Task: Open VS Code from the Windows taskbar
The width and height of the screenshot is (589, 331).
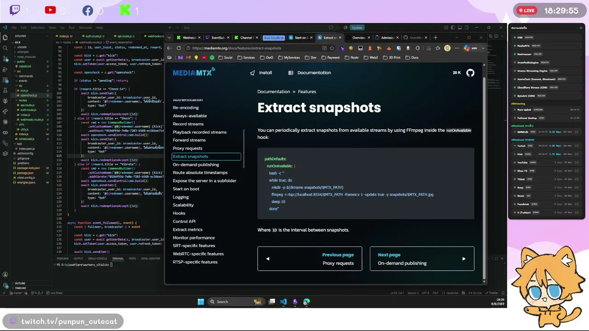Action: point(283,302)
